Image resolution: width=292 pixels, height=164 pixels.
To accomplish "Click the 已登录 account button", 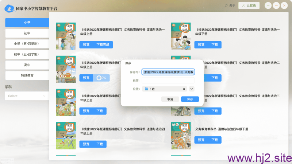I will [249, 5].
